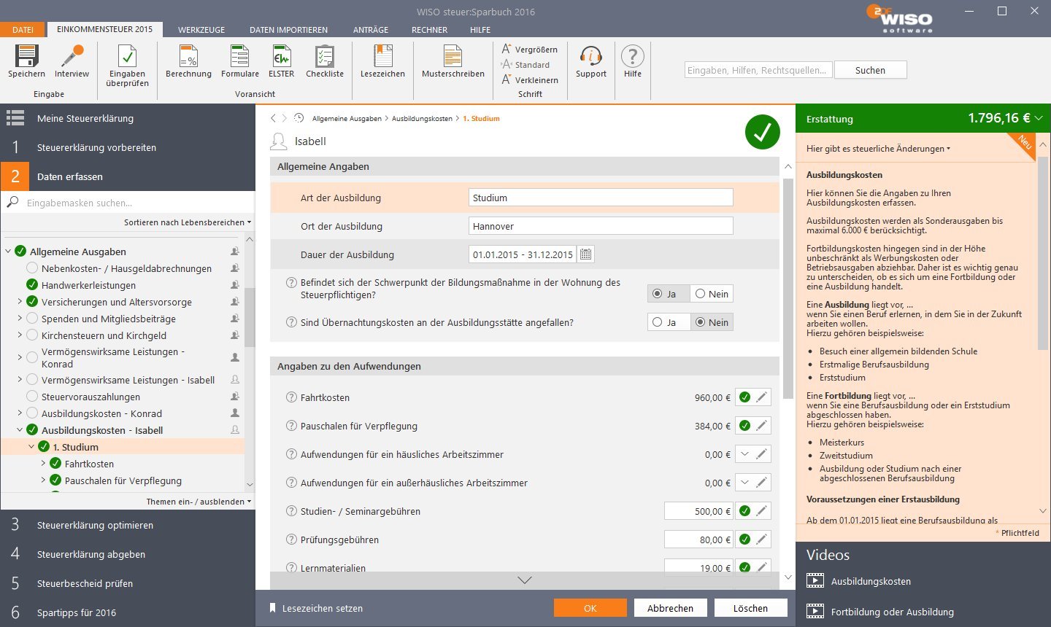1051x627 pixels.
Task: Select Ja for Übernachtungskosten question
Action: click(x=668, y=322)
